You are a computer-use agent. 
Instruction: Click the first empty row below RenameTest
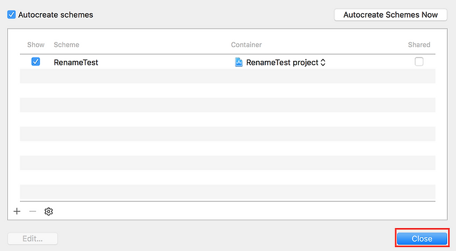pyautogui.click(x=228, y=76)
